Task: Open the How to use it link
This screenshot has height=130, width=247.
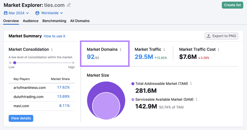Action: (54, 36)
